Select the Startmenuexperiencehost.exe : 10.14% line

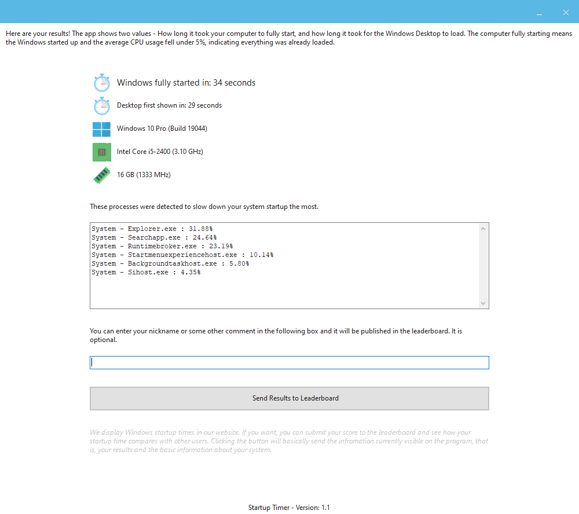(182, 255)
